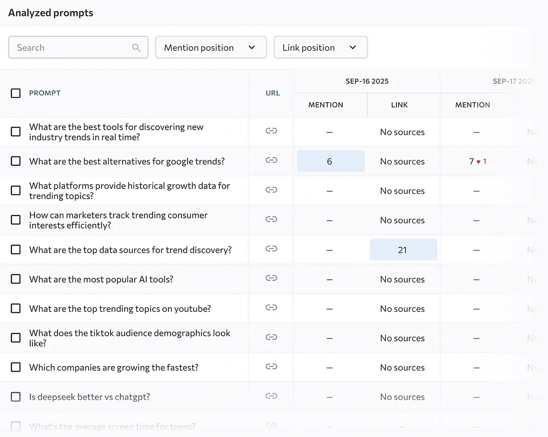548x437 pixels.
Task: Click link icon for popular AI tools prompt
Action: [x=271, y=278]
